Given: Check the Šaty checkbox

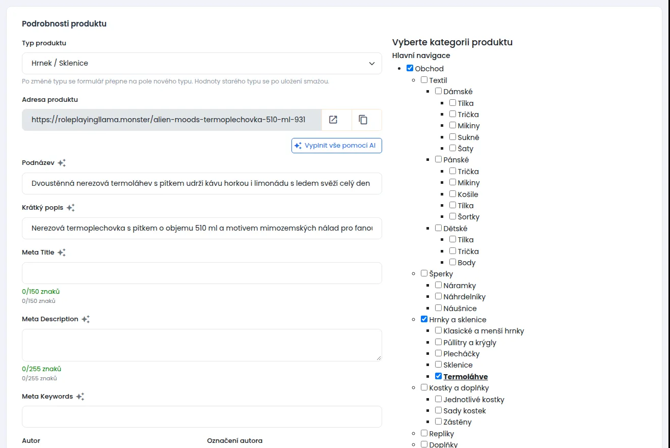Looking at the screenshot, I should [452, 148].
